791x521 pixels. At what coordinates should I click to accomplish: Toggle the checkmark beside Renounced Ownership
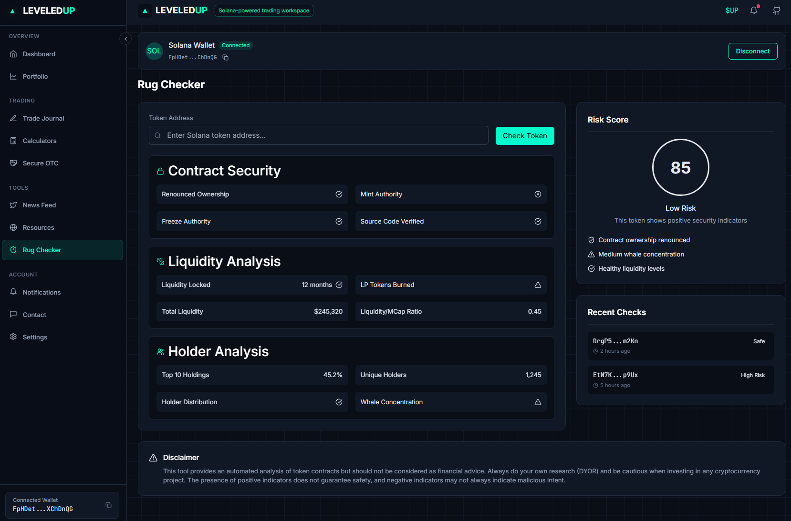(339, 194)
